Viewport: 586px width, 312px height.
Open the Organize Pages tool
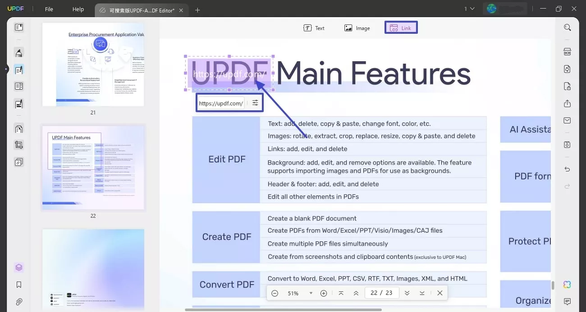coord(18,129)
